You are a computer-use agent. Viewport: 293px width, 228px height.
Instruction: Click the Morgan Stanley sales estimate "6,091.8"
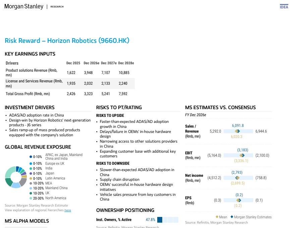[x=238, y=126]
